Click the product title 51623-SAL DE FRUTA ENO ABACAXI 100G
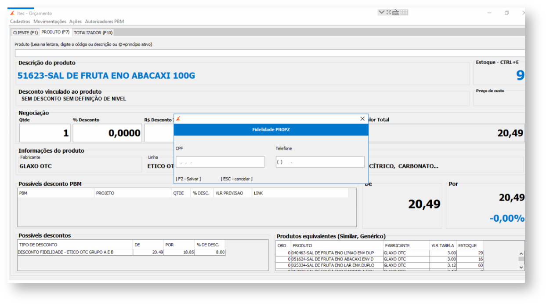Screen dimensions: 546x304 (x=106, y=76)
